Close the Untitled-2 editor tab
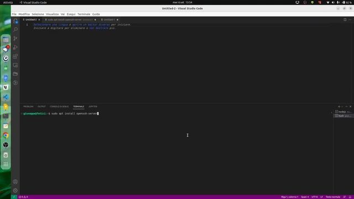 (x=39, y=20)
